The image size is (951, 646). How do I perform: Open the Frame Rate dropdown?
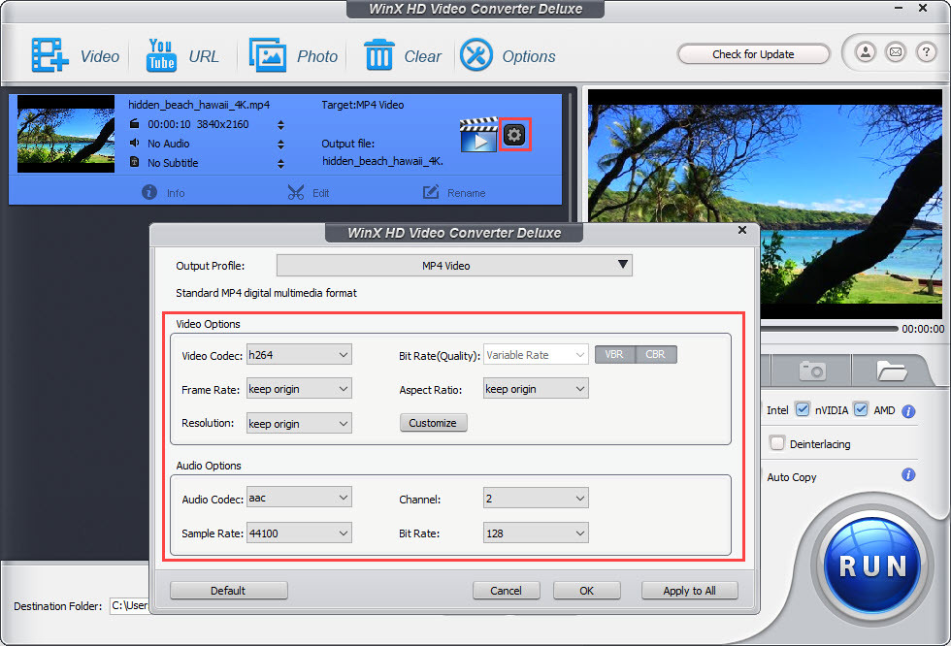(x=299, y=388)
